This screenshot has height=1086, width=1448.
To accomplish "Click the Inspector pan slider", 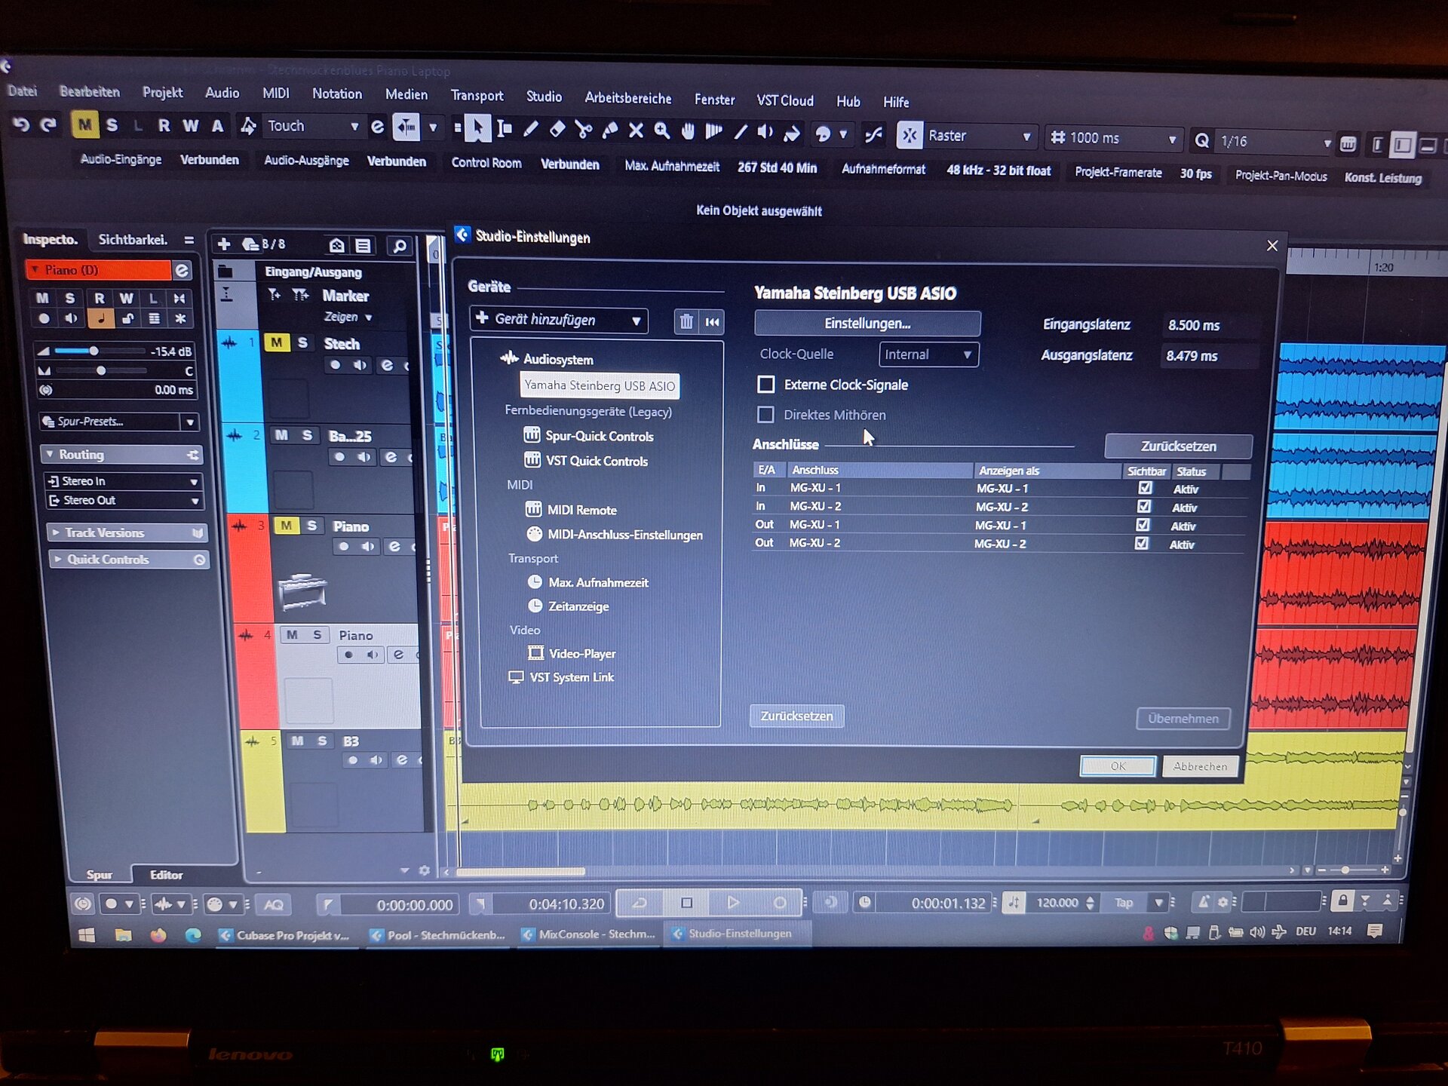I will point(102,370).
